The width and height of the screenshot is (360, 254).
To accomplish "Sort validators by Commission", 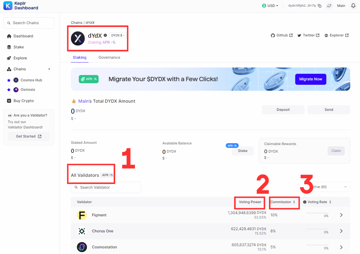I will pos(283,202).
